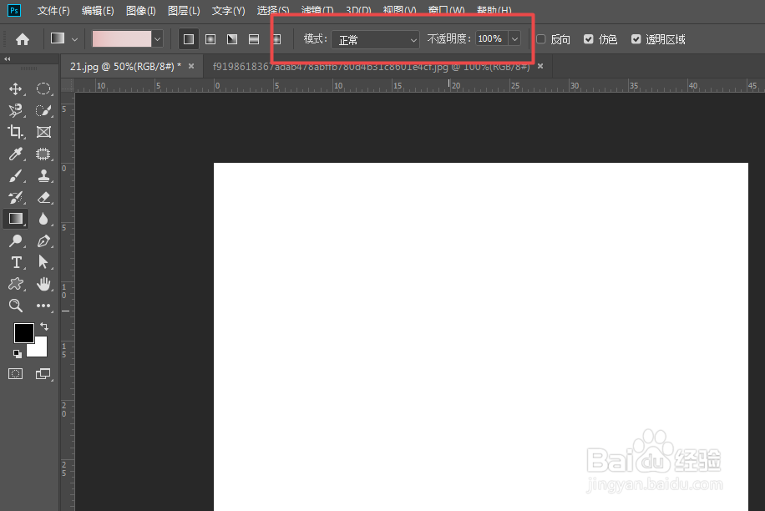Collapse the toolbox with double-arrow
Image resolution: width=765 pixels, height=511 pixels.
(x=8, y=58)
